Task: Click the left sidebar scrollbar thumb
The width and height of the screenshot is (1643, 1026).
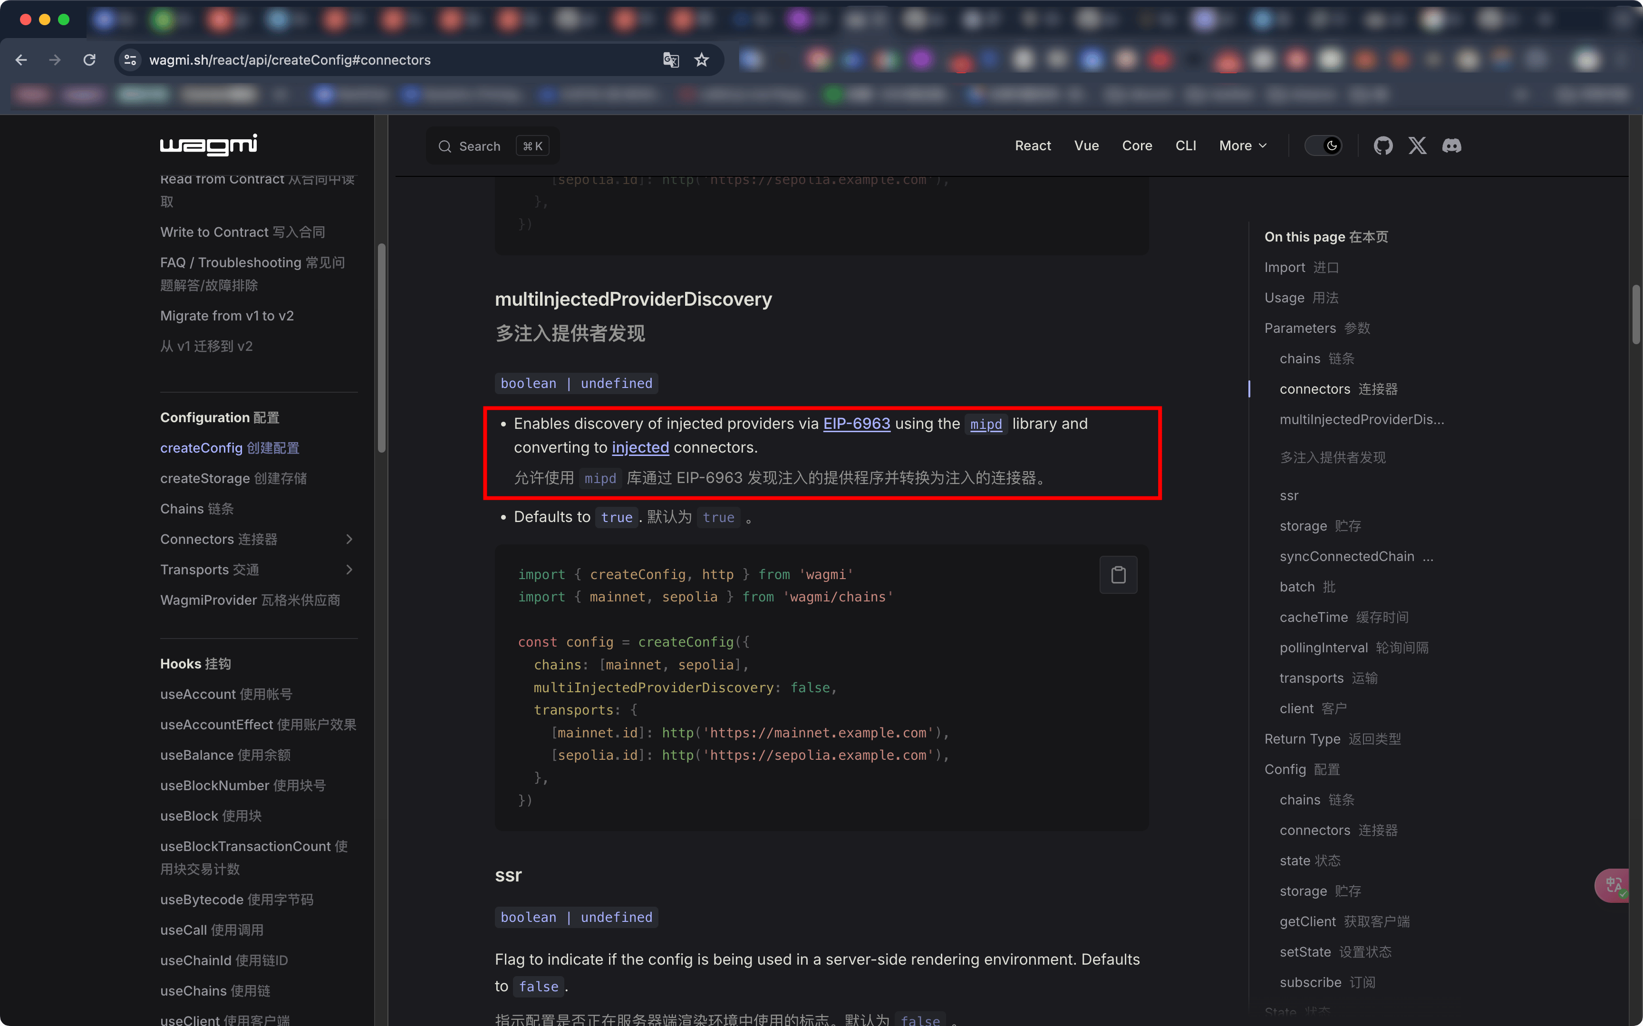Action: (382, 348)
